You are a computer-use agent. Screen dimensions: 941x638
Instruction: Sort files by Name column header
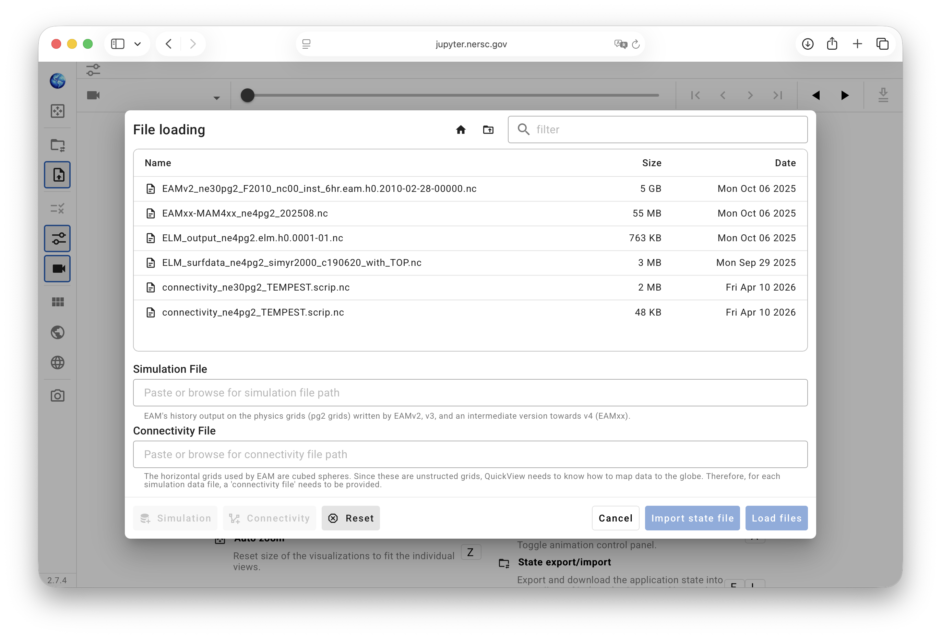click(x=158, y=163)
